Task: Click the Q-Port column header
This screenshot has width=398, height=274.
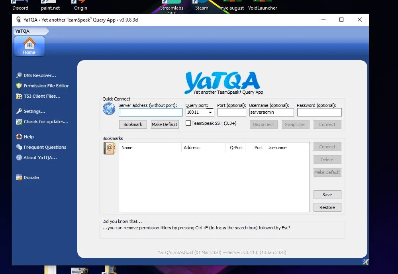Action: [x=235, y=148]
